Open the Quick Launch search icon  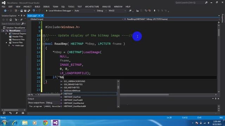206,2
